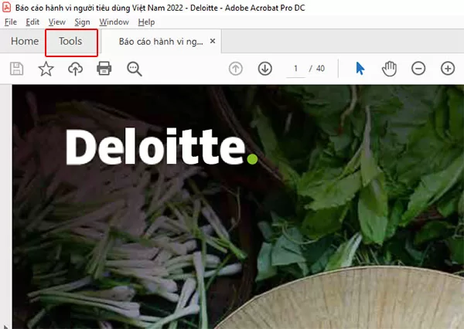The image size is (464, 329).
Task: Open the View menu
Action: tap(56, 22)
